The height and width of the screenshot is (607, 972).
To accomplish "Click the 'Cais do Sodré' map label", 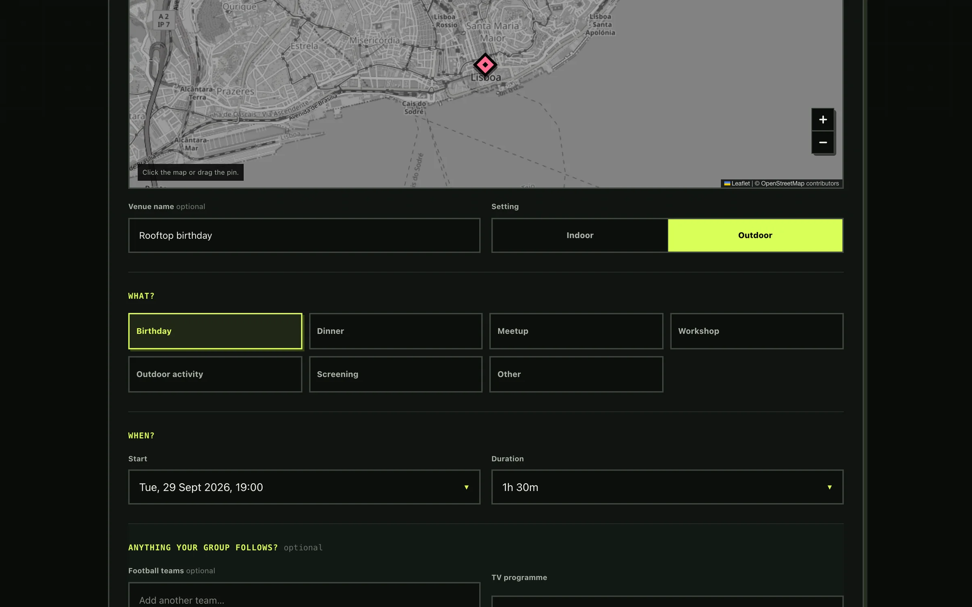I will point(414,108).
